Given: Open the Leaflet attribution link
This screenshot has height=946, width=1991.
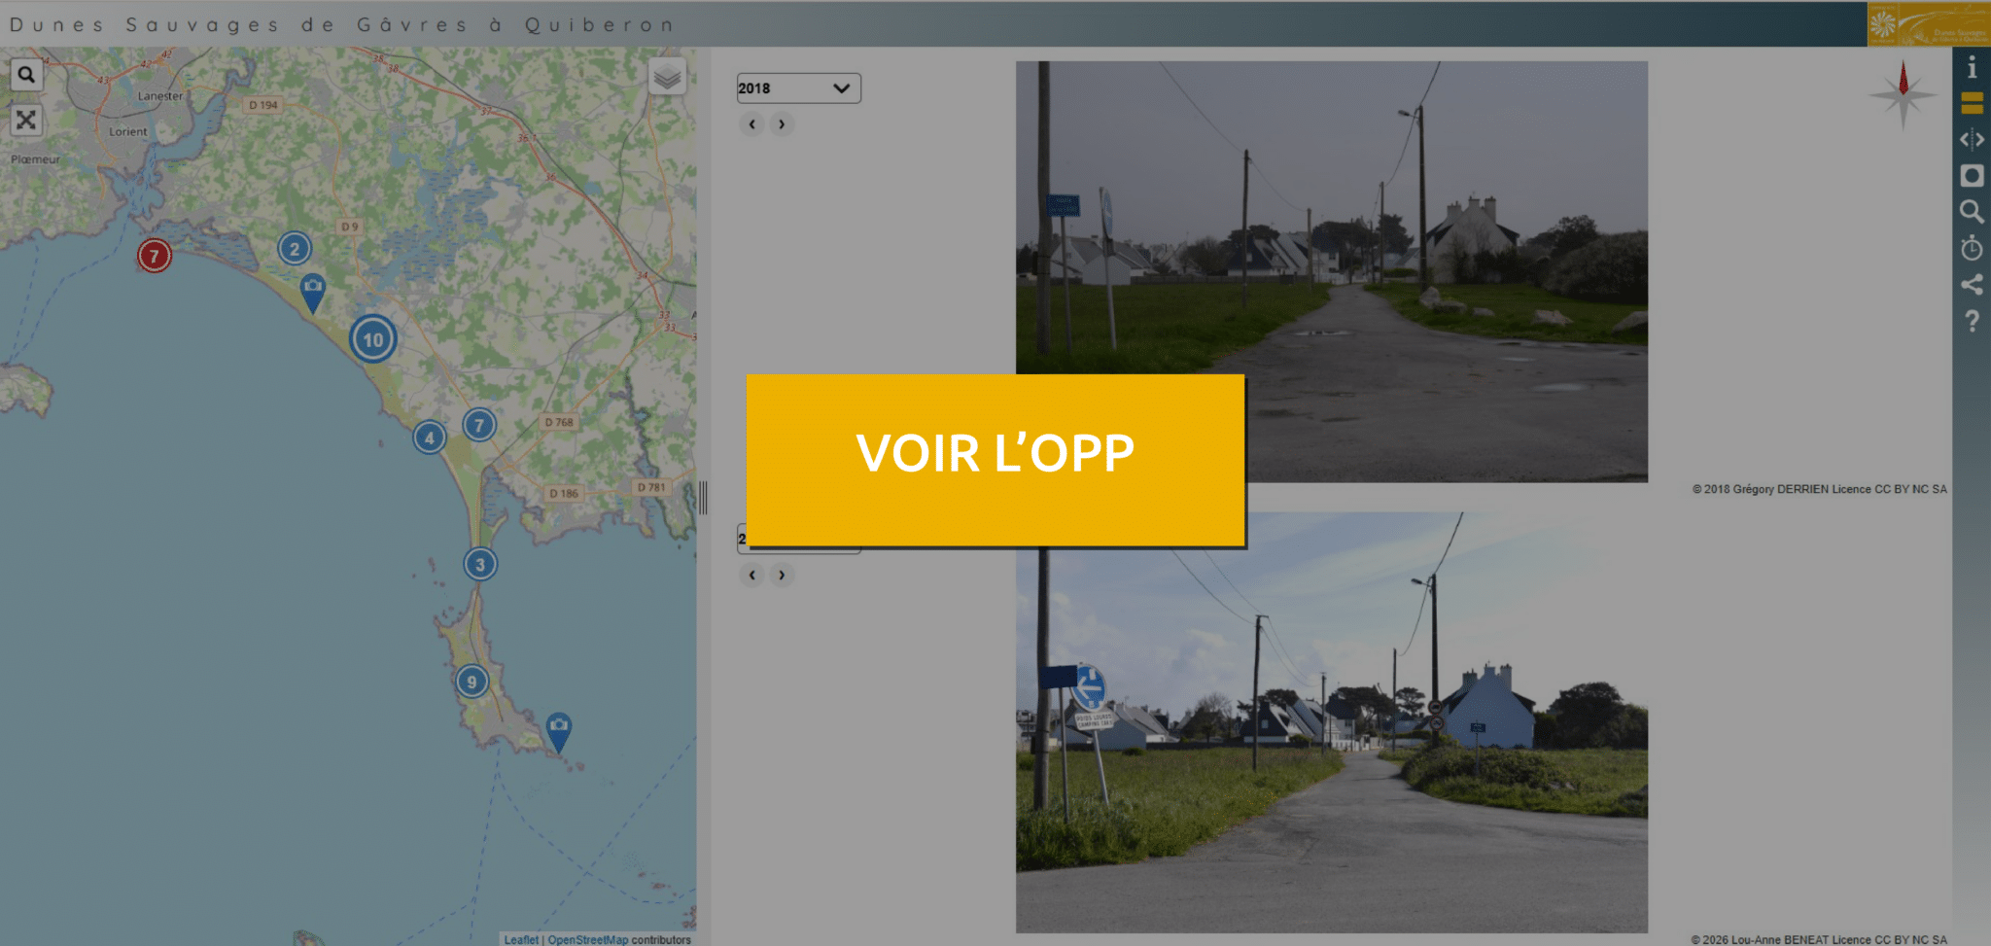Looking at the screenshot, I should tap(521, 939).
